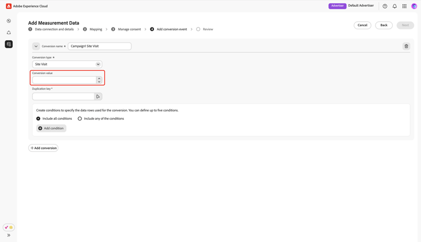The height and width of the screenshot is (242, 421).
Task: Click the Advertiser badge
Action: [337, 6]
